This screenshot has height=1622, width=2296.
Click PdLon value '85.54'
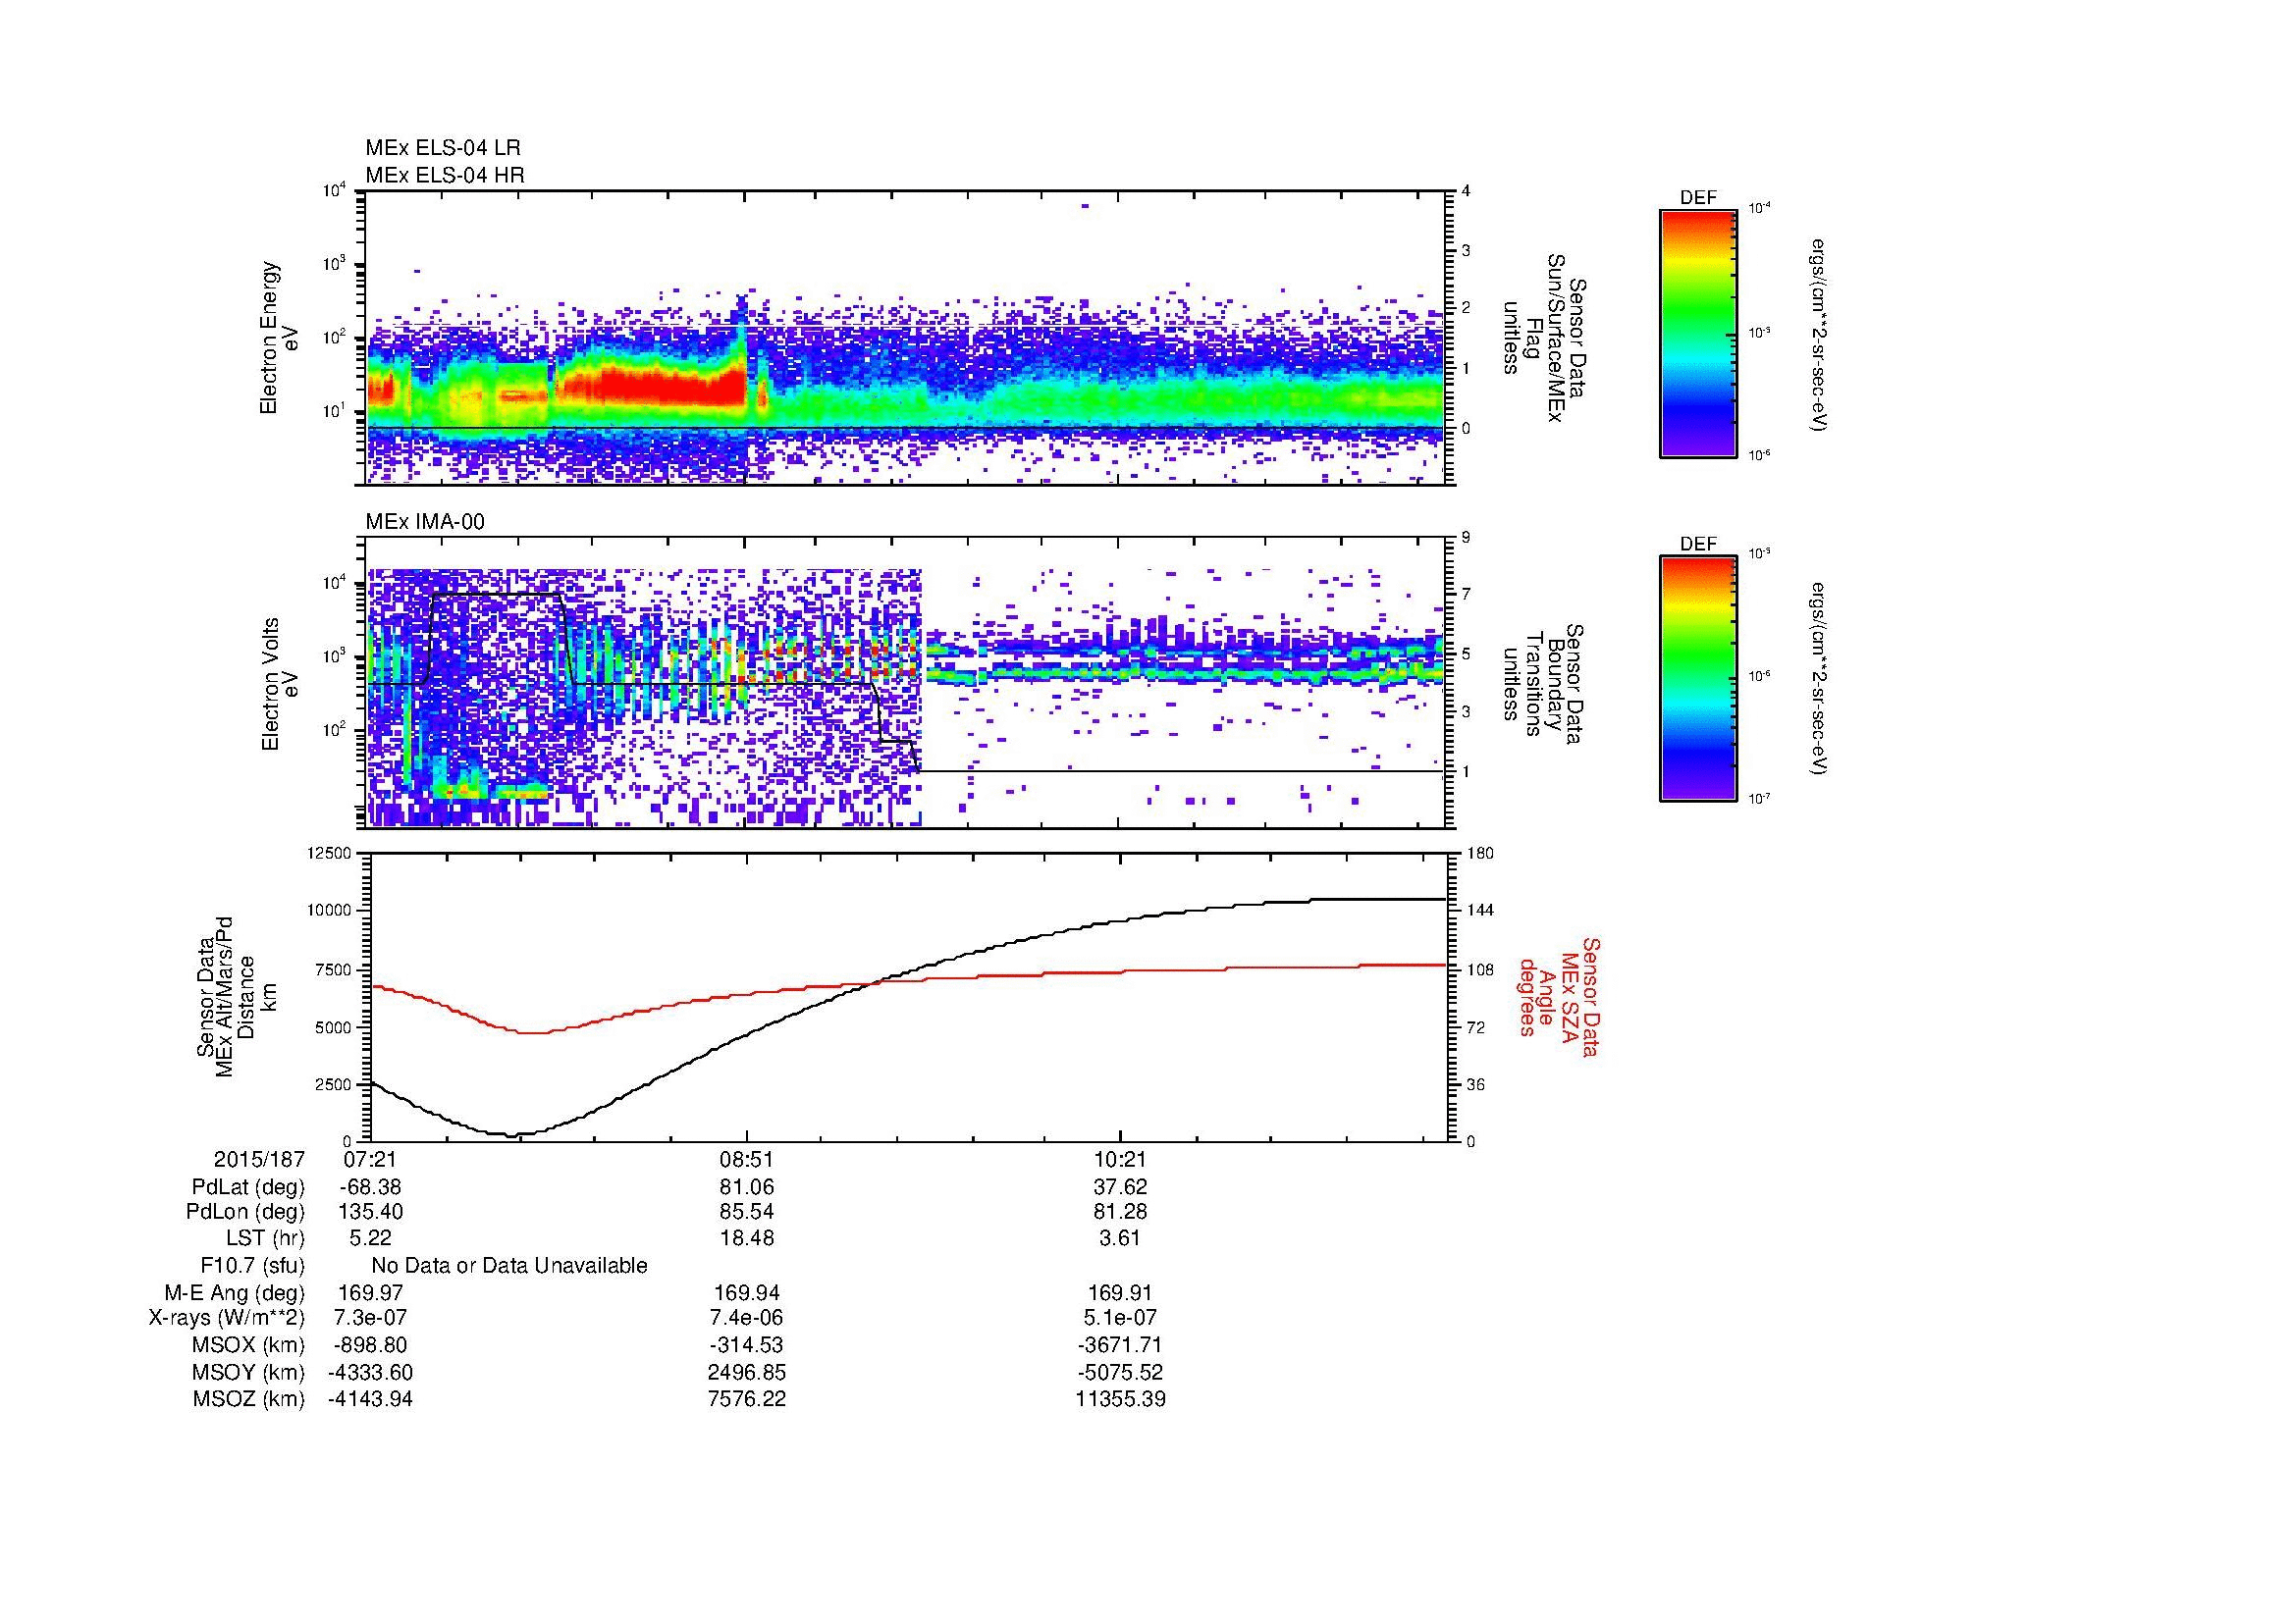point(746,1212)
